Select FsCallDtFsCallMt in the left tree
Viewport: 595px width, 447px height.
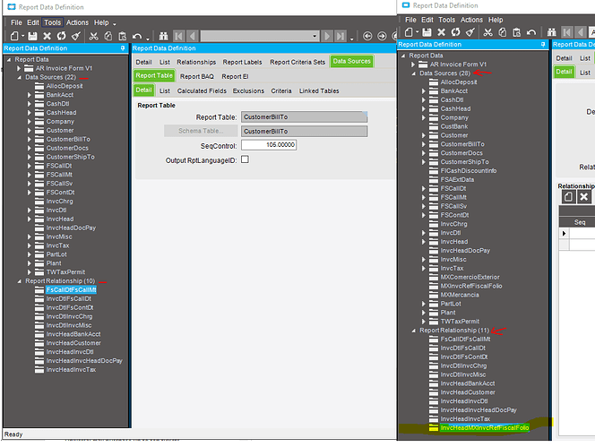coord(71,290)
